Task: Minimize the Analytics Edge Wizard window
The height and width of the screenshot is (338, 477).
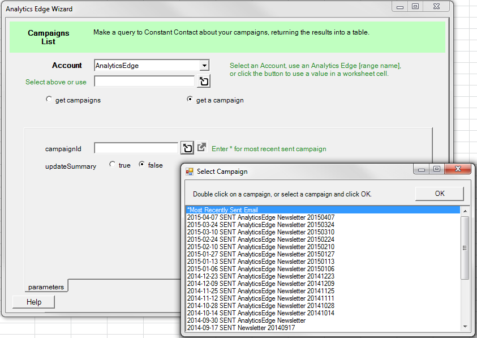Action: [x=400, y=7]
